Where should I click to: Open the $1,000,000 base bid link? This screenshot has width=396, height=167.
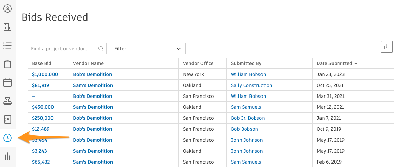pyautogui.click(x=45, y=74)
